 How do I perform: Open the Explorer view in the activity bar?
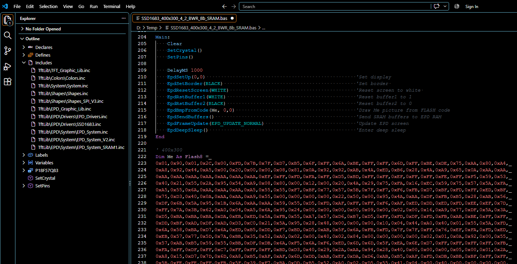pyautogui.click(x=8, y=20)
